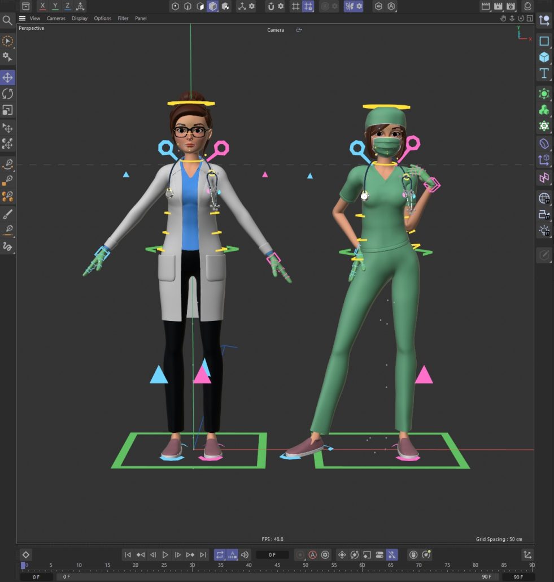This screenshot has width=554, height=582.
Task: Click the coordinate system toggle icon
Action: coord(80,6)
